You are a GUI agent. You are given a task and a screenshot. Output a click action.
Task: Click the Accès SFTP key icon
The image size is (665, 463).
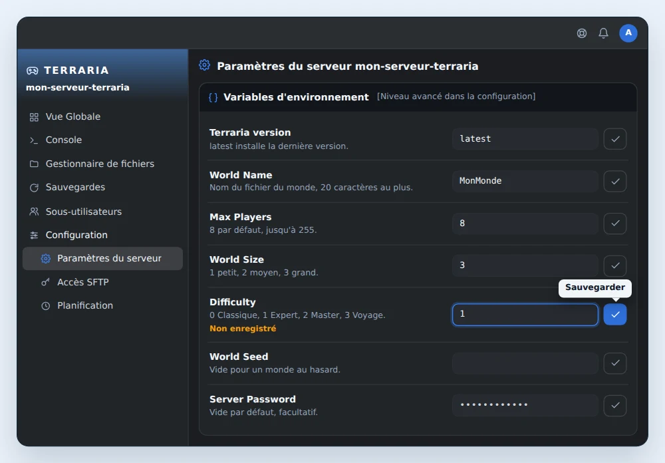45,282
